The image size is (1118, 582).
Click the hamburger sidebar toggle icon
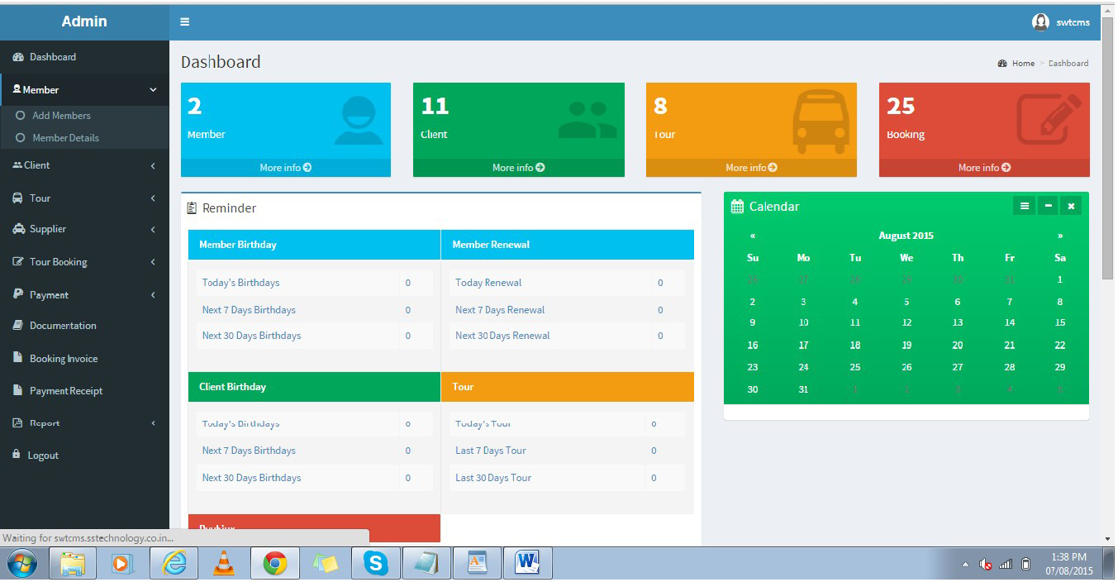[184, 22]
